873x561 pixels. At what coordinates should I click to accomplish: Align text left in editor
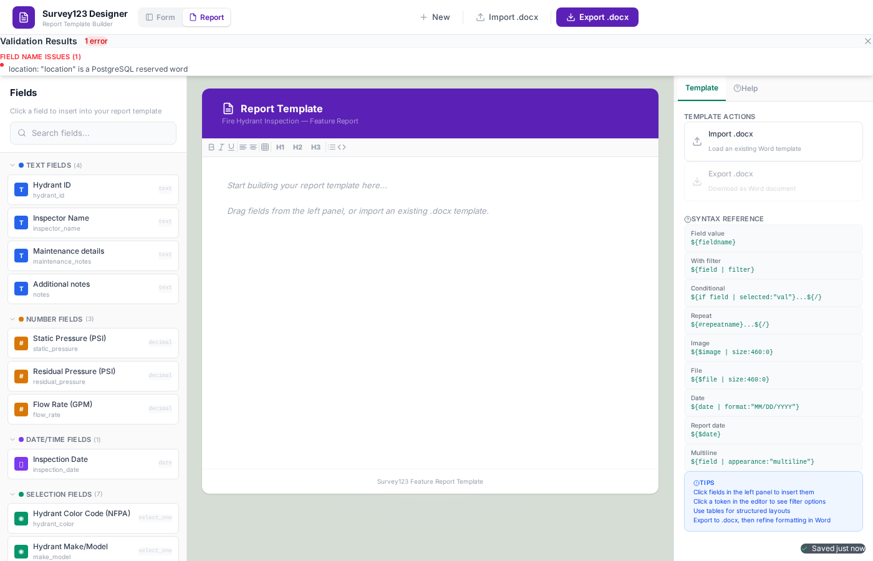tap(243, 147)
